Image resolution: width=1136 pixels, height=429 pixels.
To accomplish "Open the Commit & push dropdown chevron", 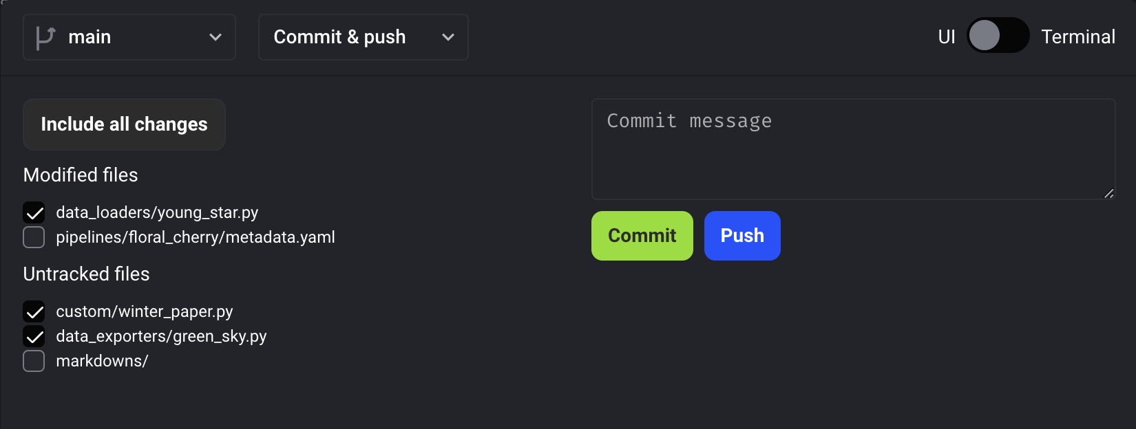I will [x=448, y=37].
